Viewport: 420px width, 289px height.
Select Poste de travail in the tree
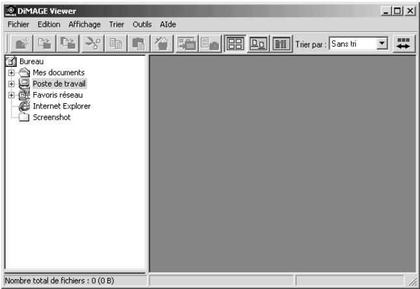tap(59, 84)
